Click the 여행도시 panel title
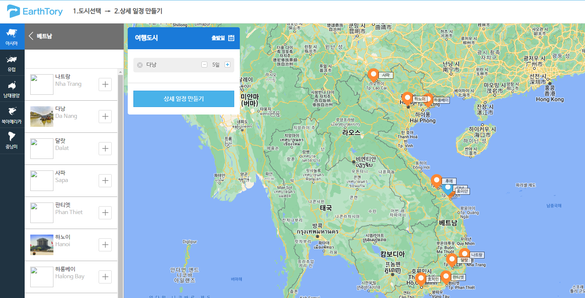 click(x=146, y=38)
